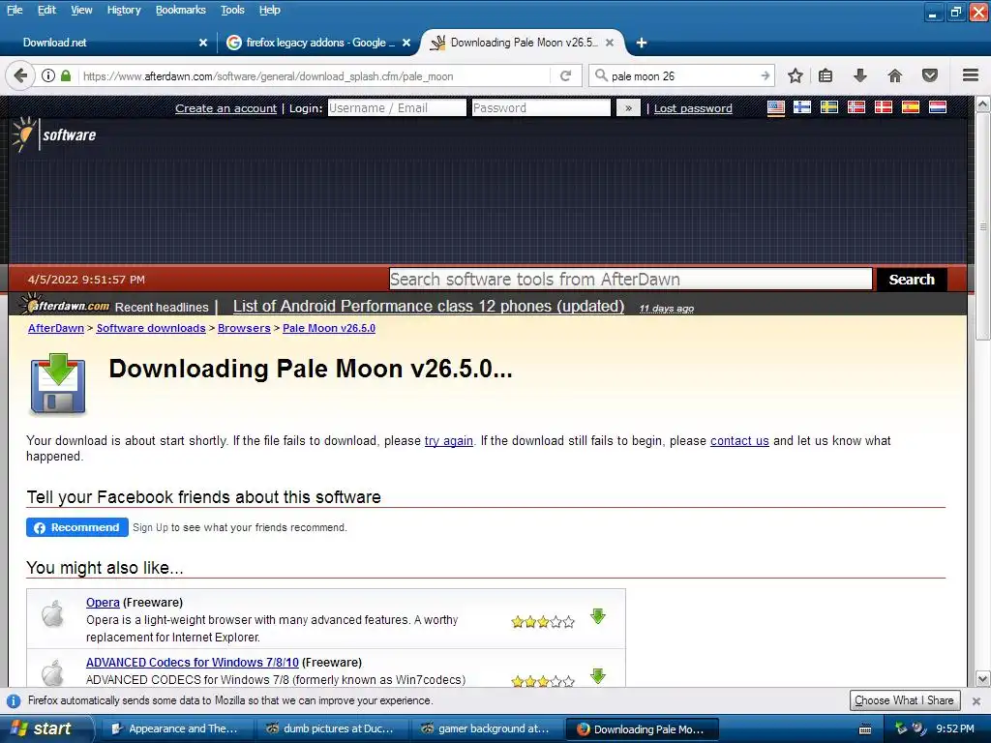Go to the Home page icon
This screenshot has height=743, width=991.
click(x=895, y=75)
